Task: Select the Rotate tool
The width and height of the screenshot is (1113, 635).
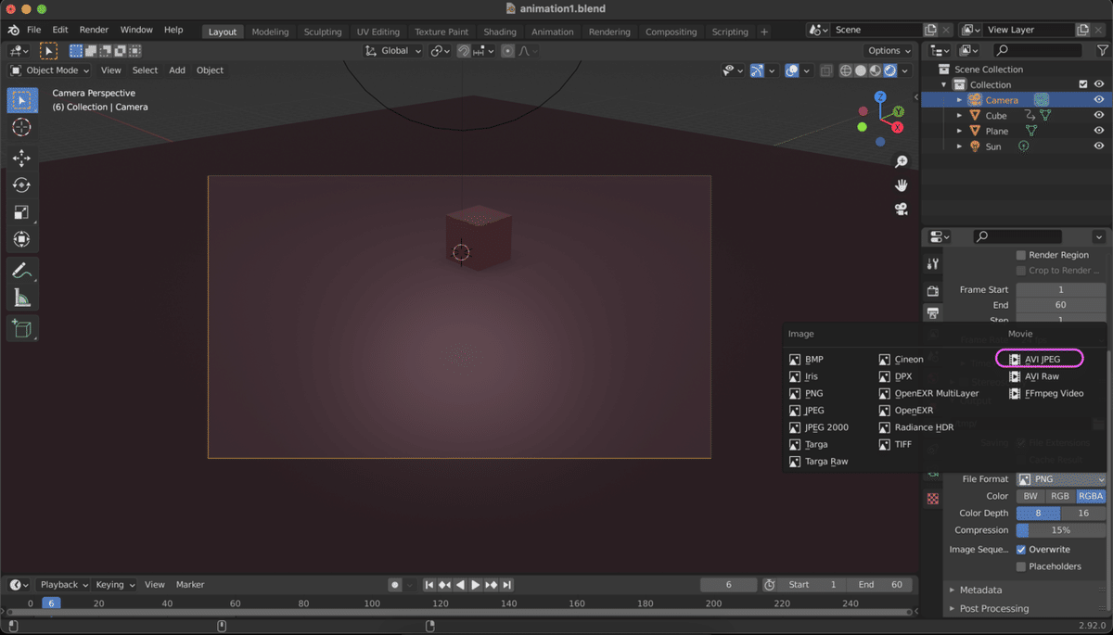Action: [x=22, y=185]
